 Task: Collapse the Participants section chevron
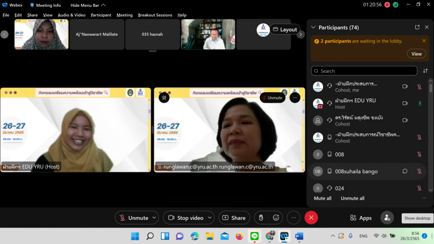coord(313,27)
